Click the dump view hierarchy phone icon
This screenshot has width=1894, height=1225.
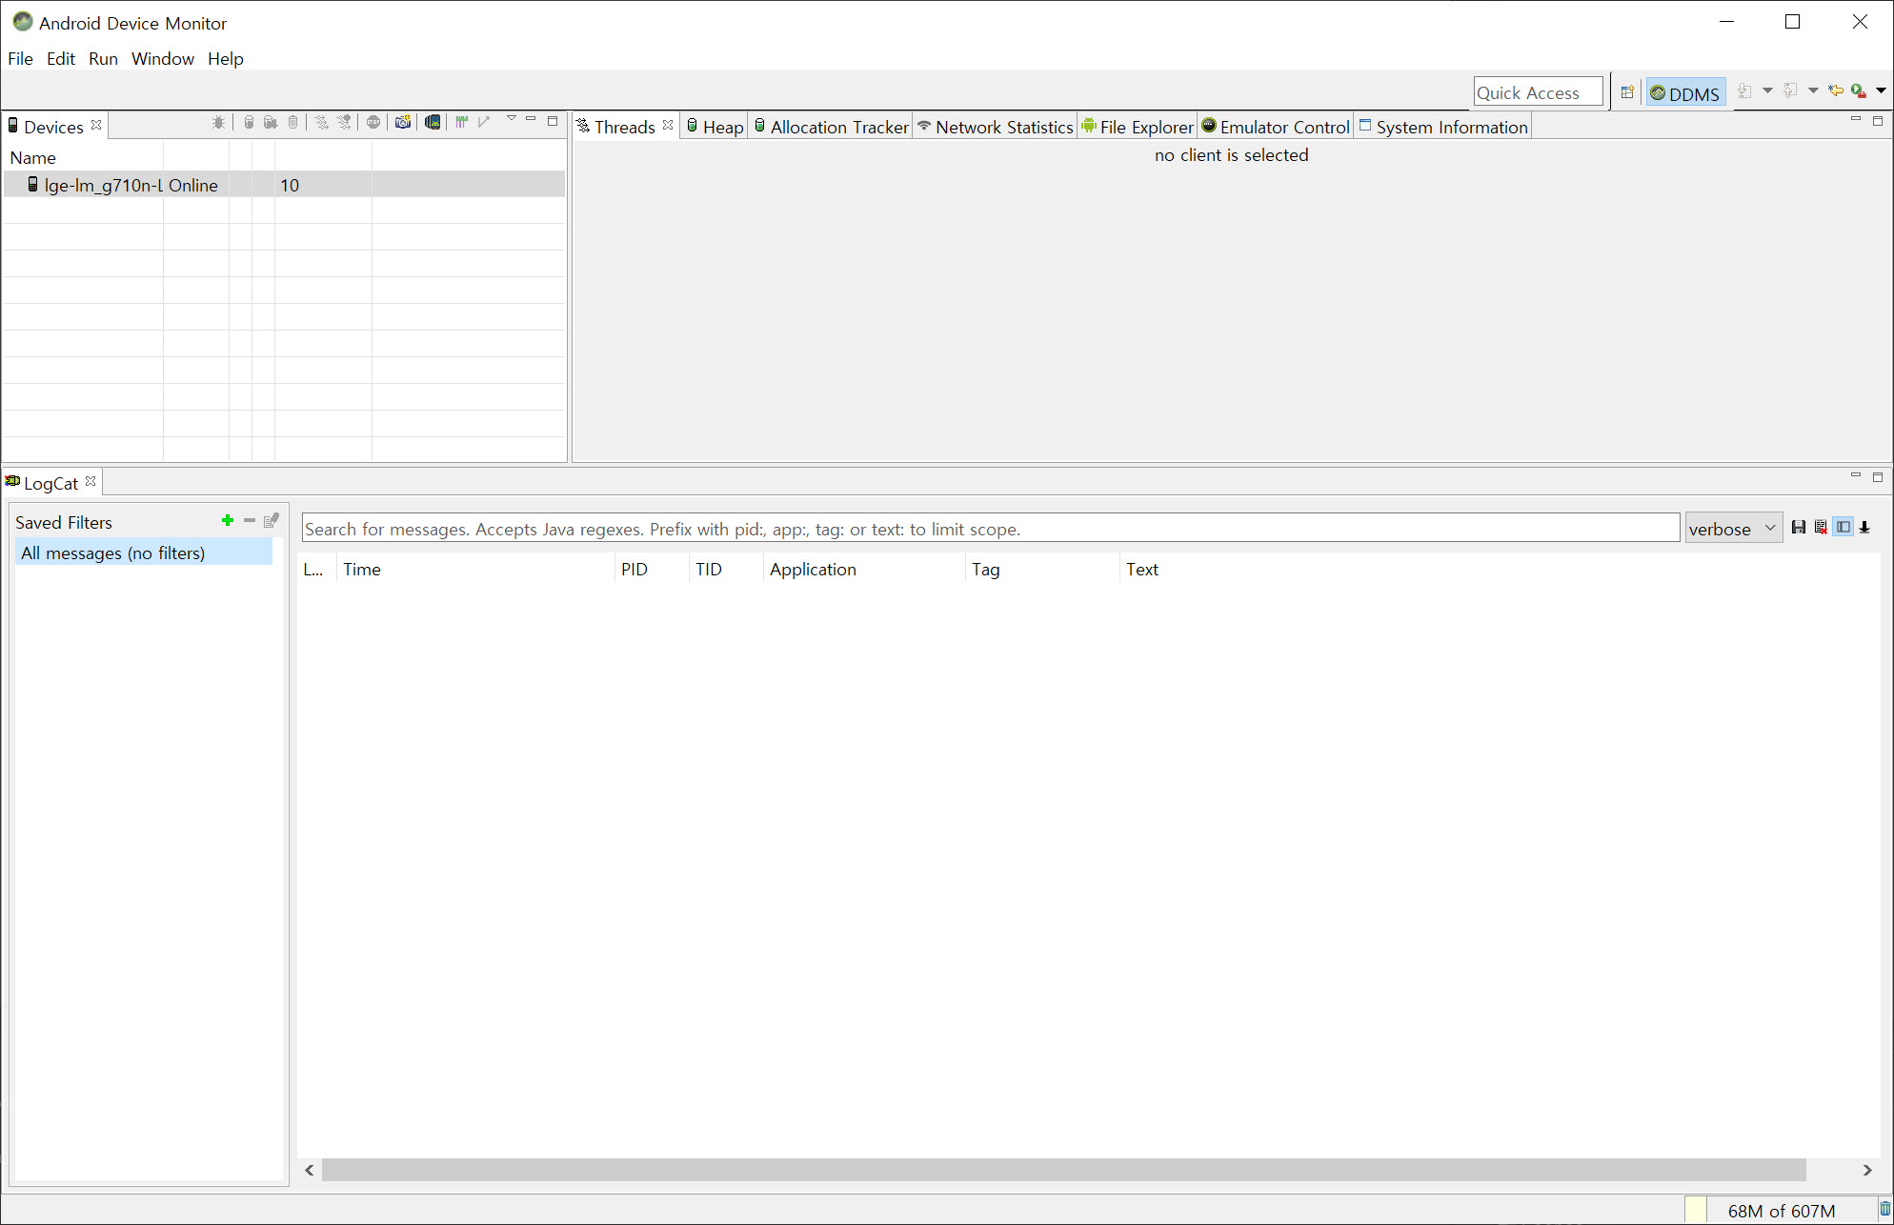[x=433, y=123]
